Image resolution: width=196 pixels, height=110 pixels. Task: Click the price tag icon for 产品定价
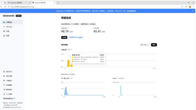[x=4, y=81]
